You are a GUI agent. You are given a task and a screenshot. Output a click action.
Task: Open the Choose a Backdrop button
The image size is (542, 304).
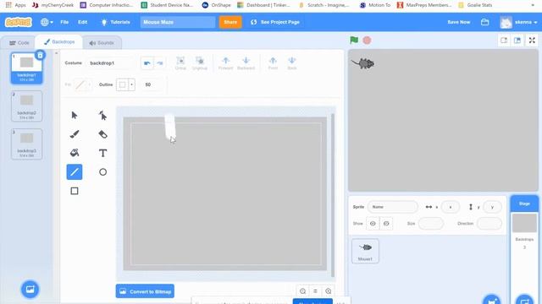point(30,289)
